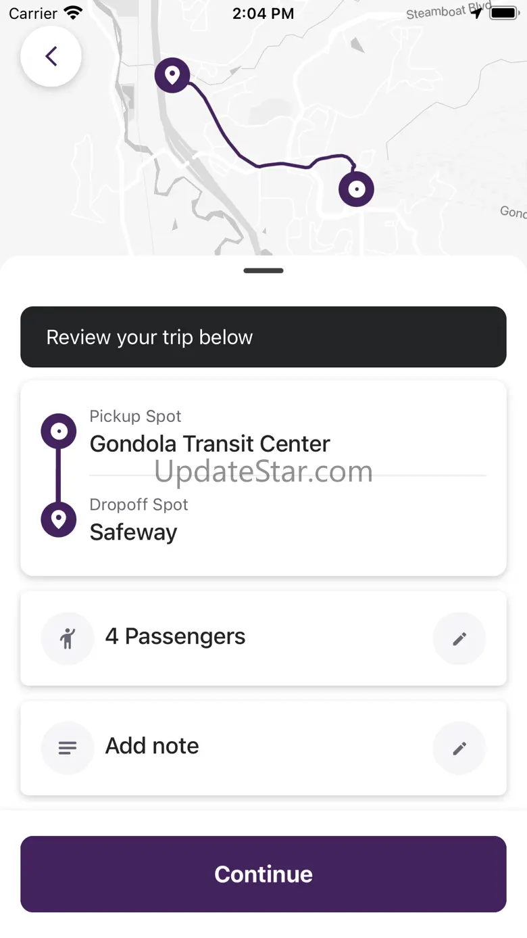
Task: Click the Pickup Spot circle icon
Action: pos(59,431)
